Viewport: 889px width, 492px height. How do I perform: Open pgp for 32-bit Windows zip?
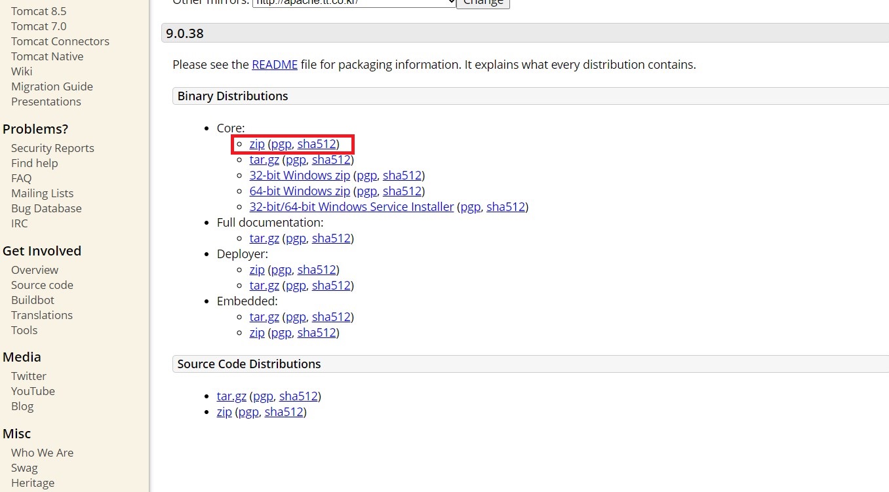click(366, 176)
